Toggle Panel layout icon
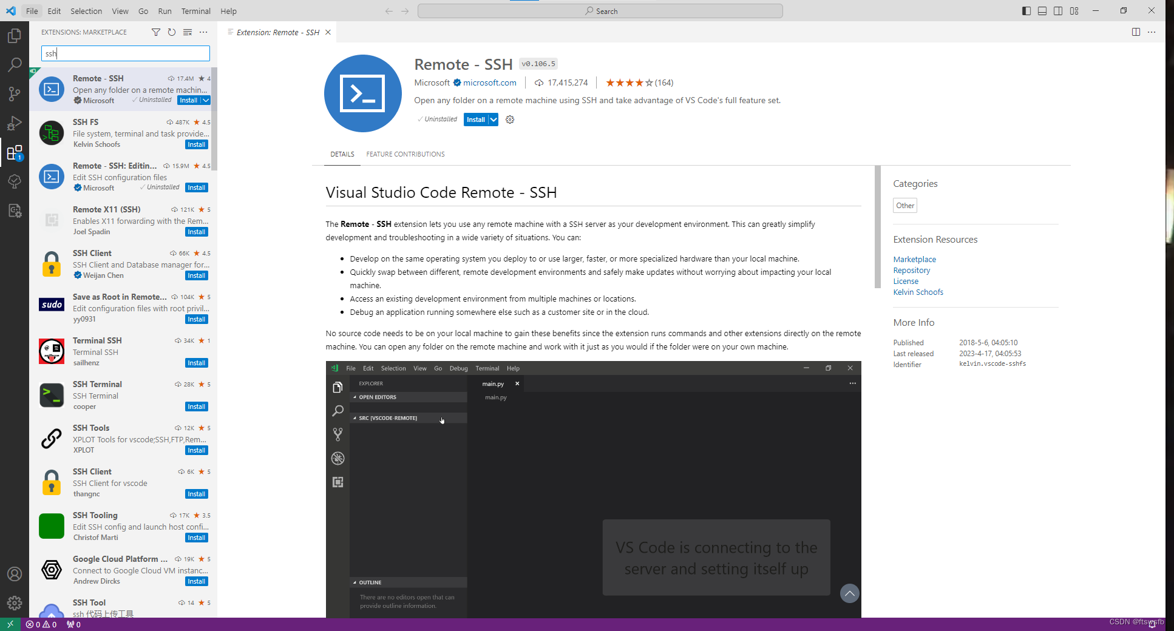This screenshot has width=1174, height=631. (1042, 11)
